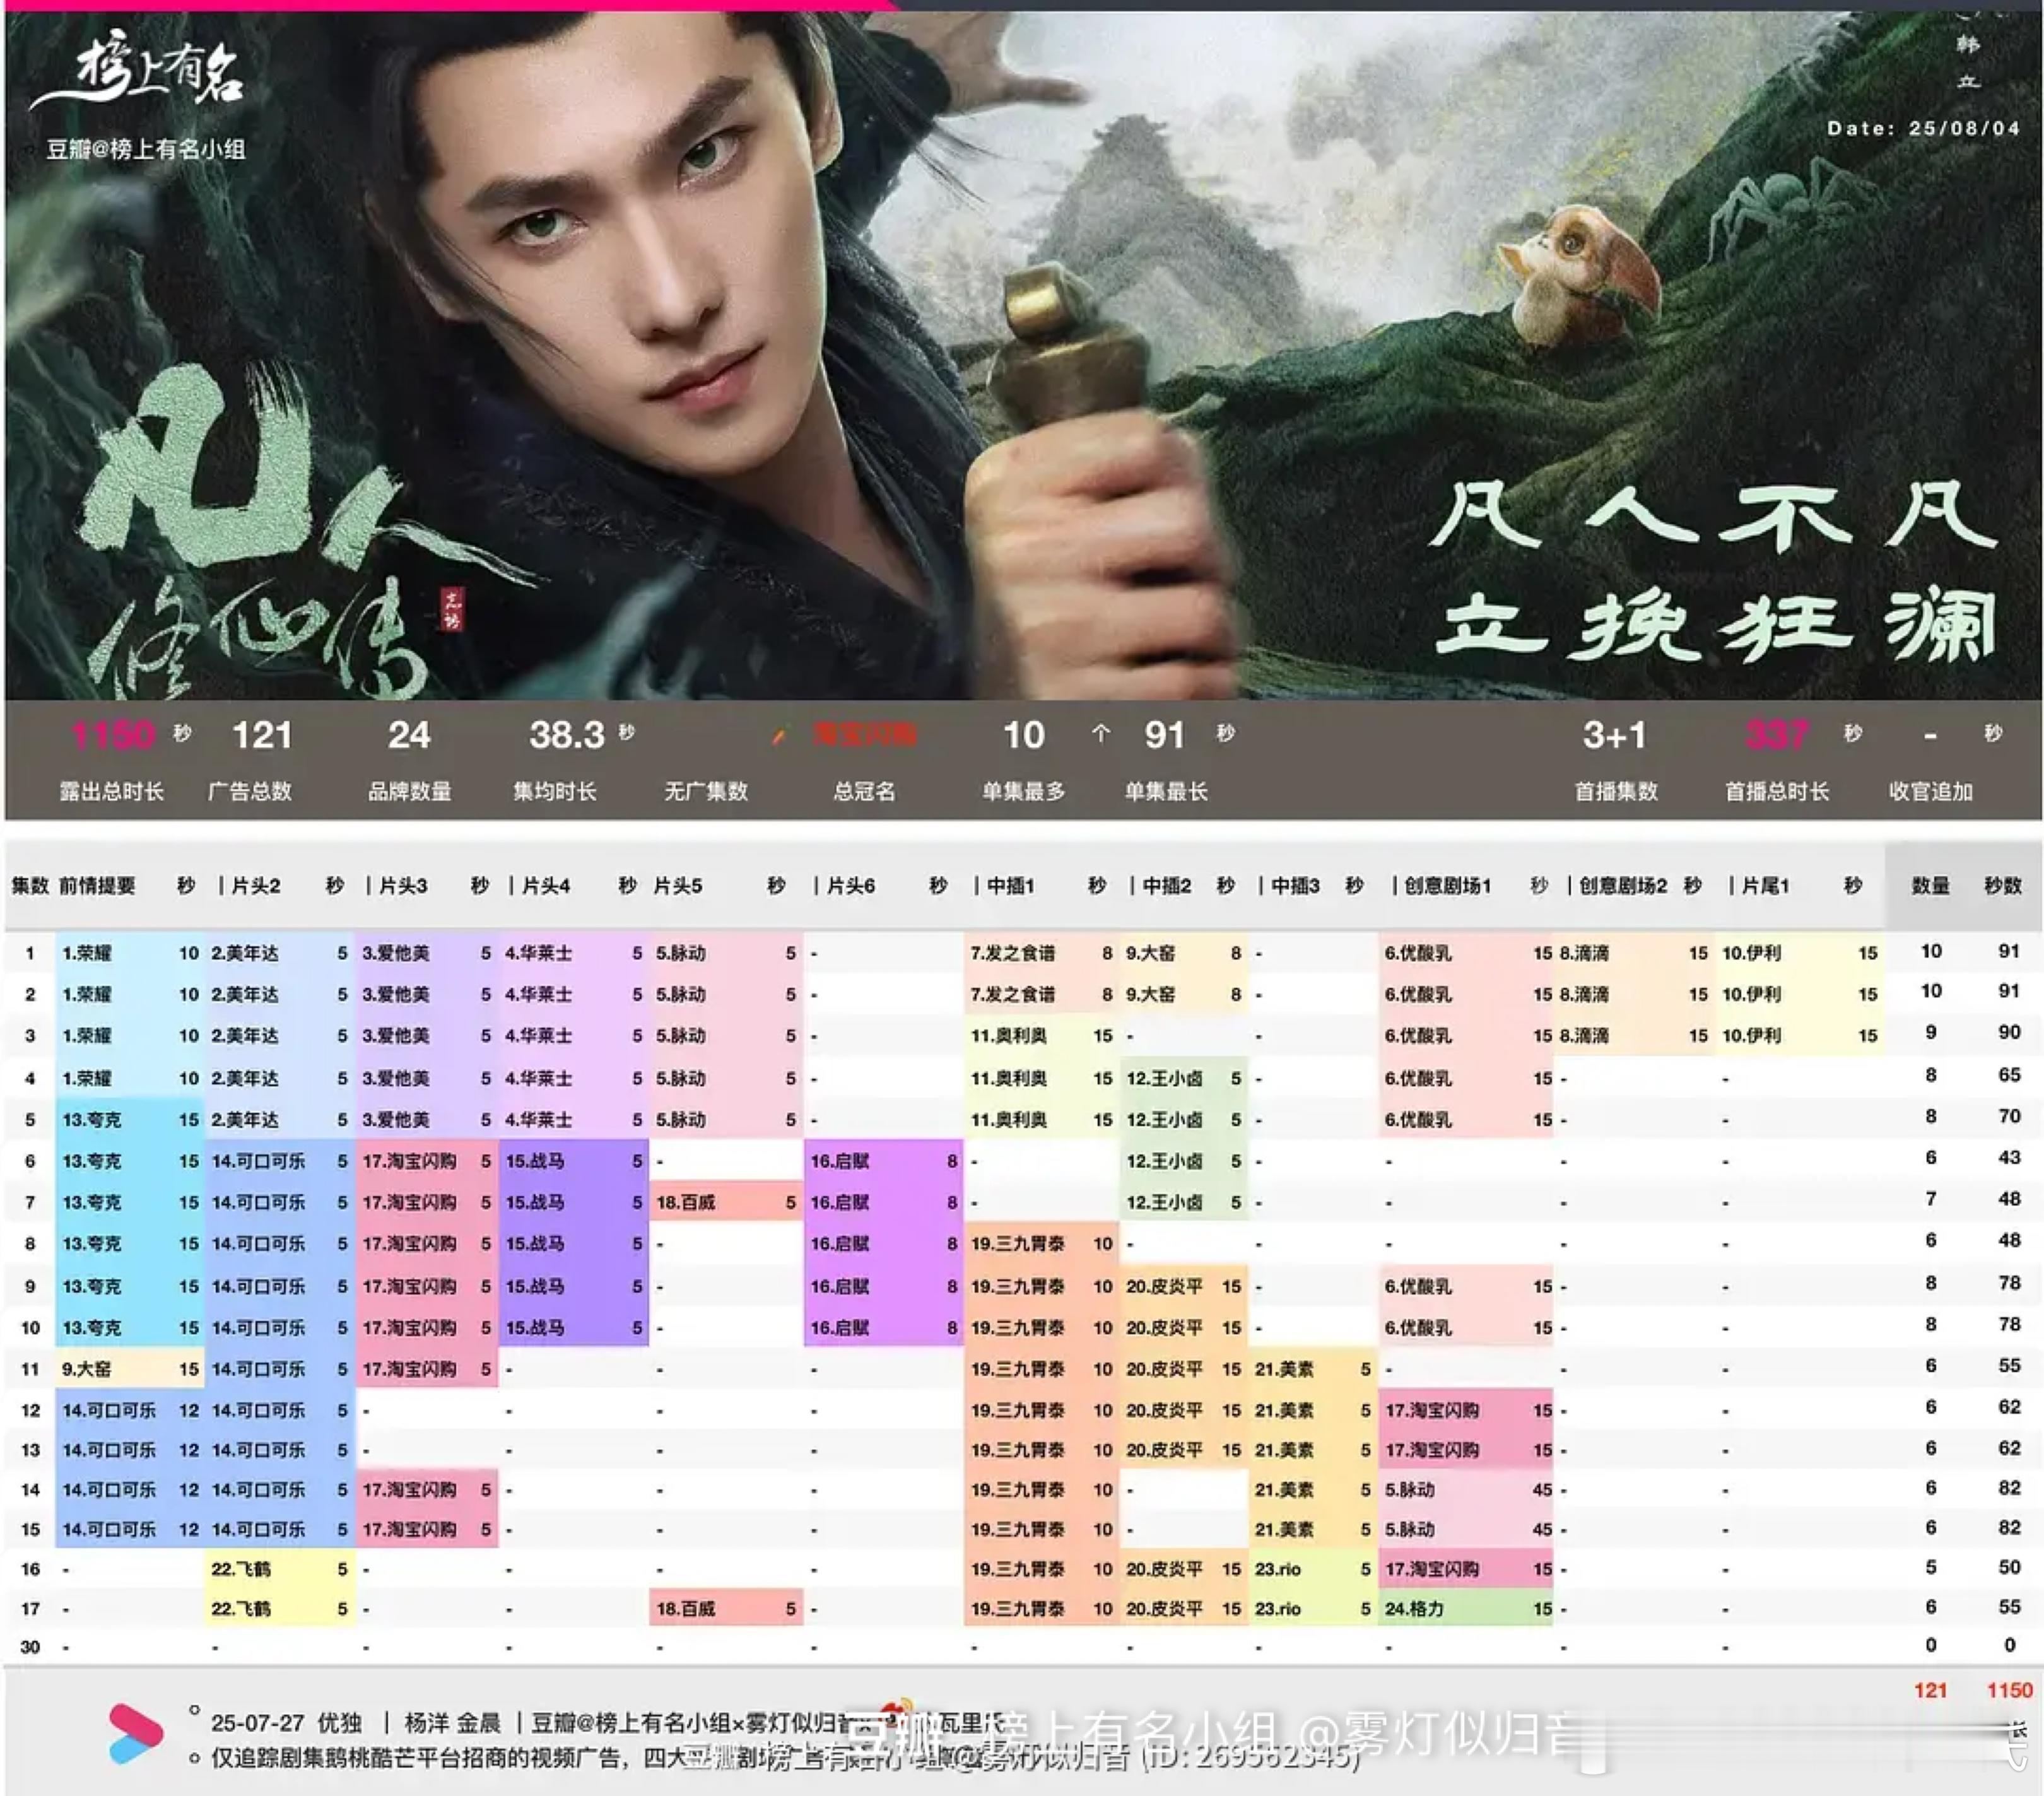Click the 立挽狂澜 slogan line
Screen dimensions: 2044x1796
1716,625
